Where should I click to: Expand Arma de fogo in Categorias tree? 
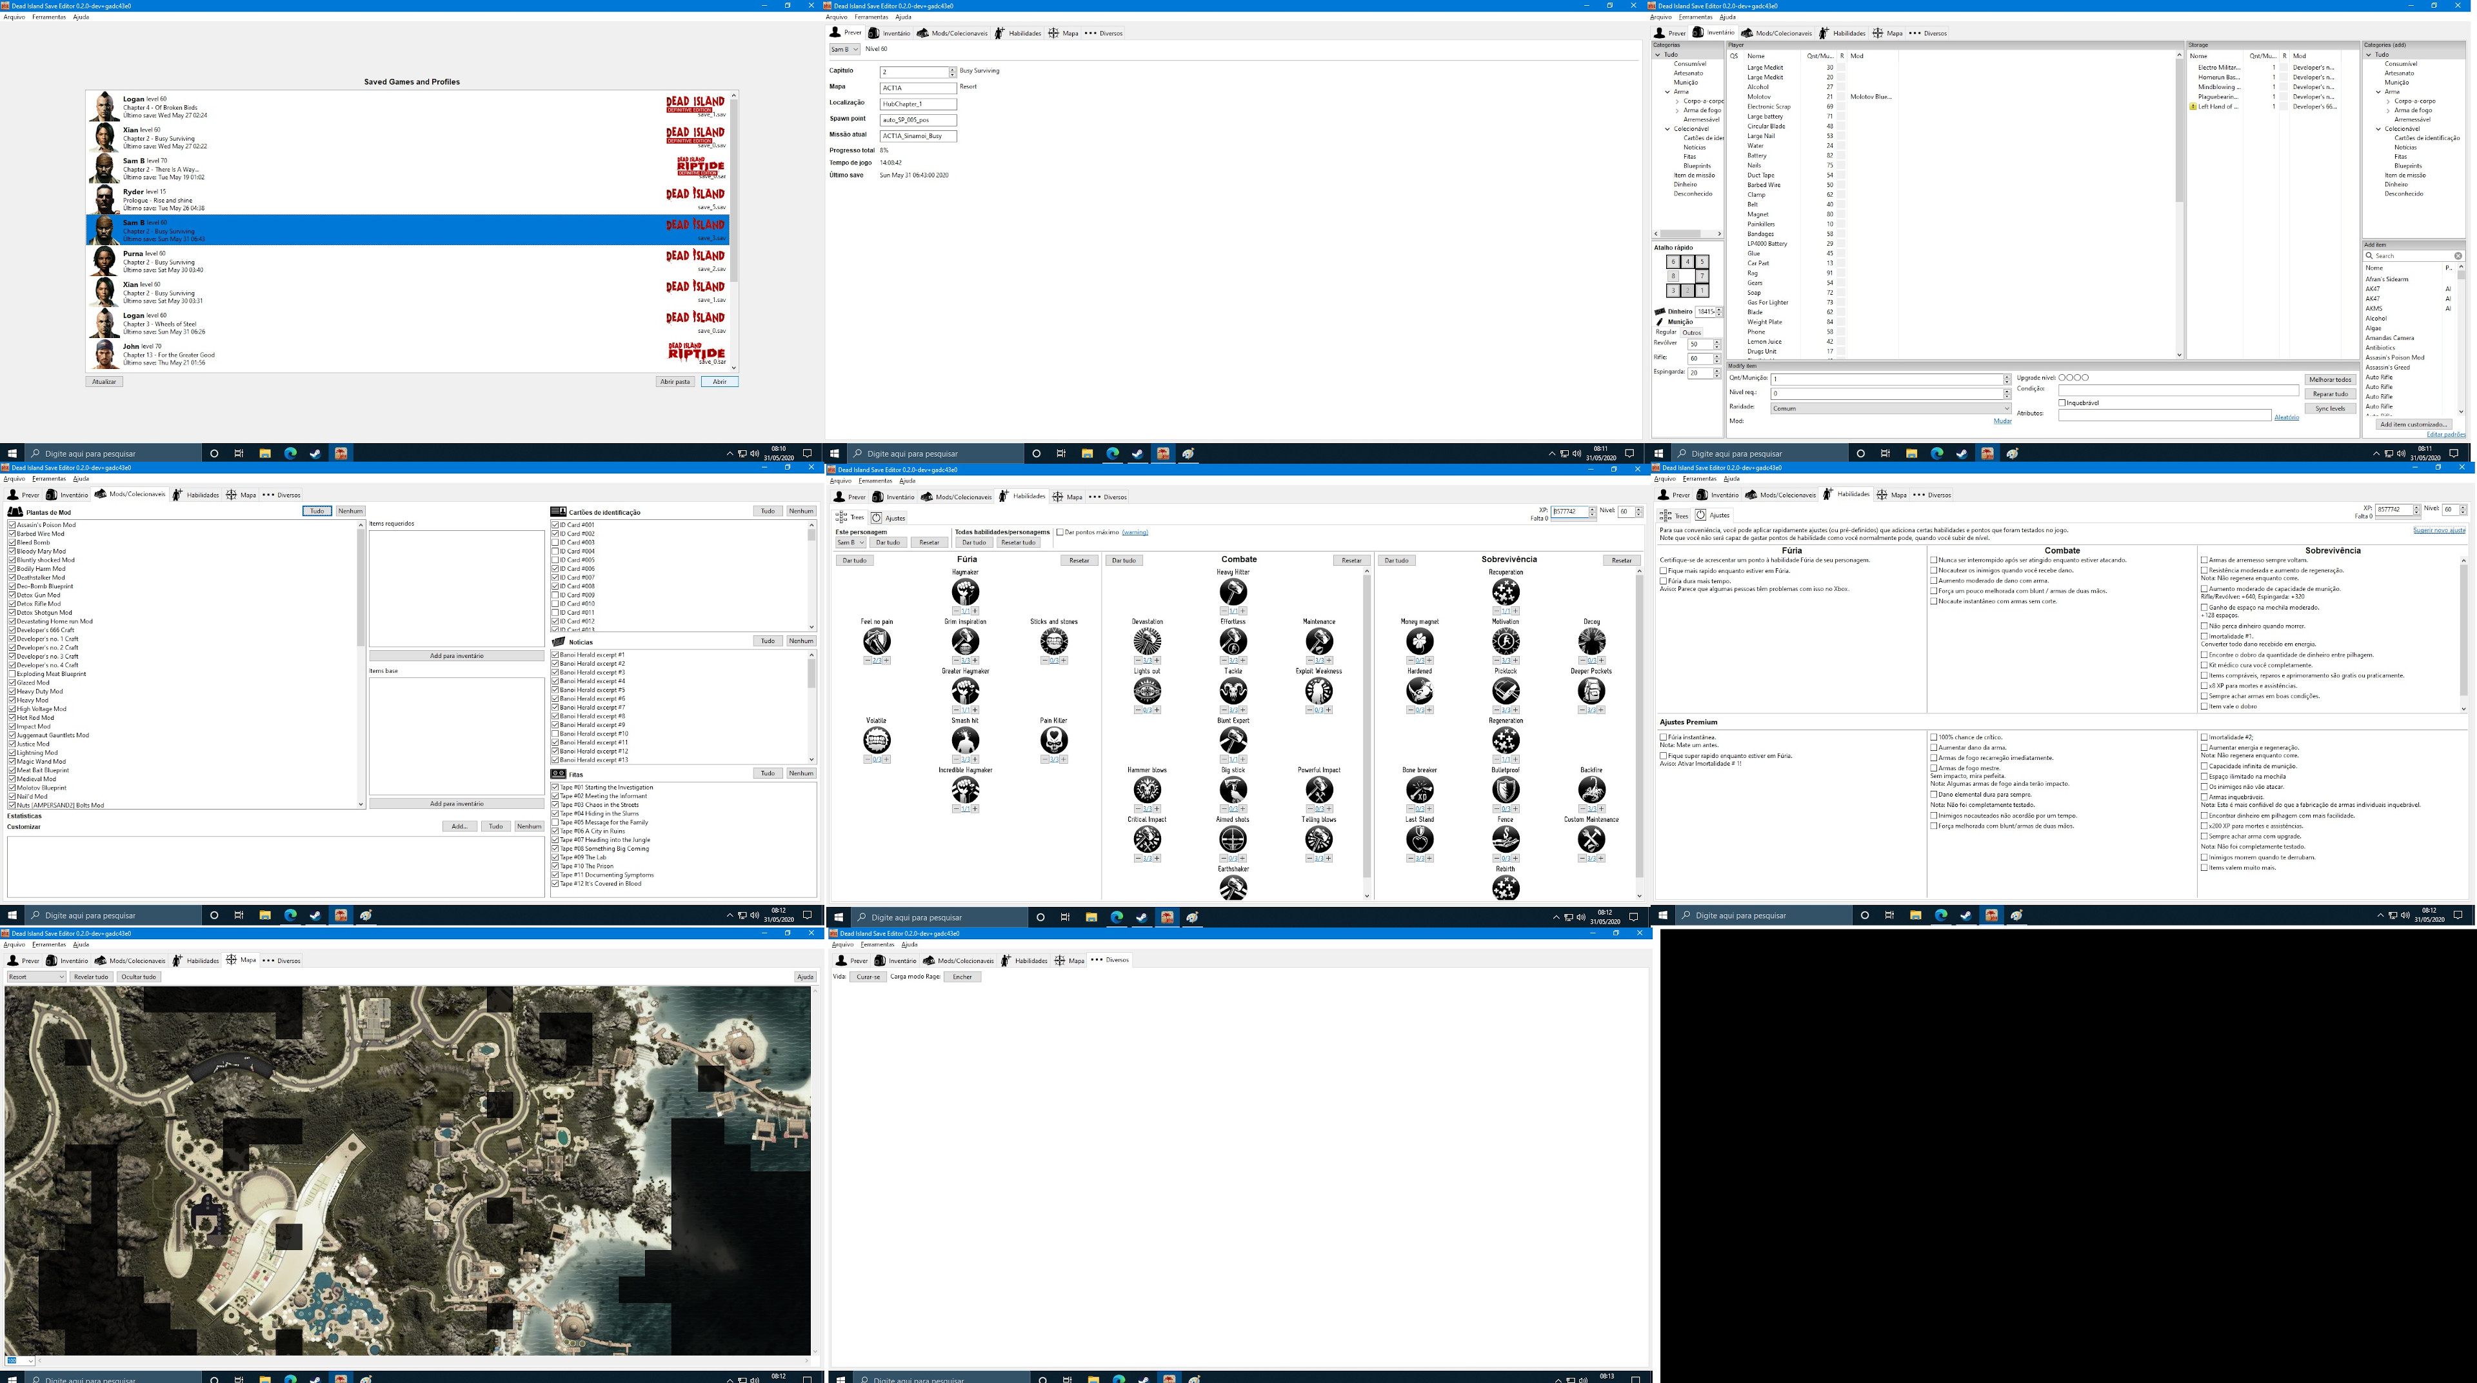click(x=1678, y=110)
